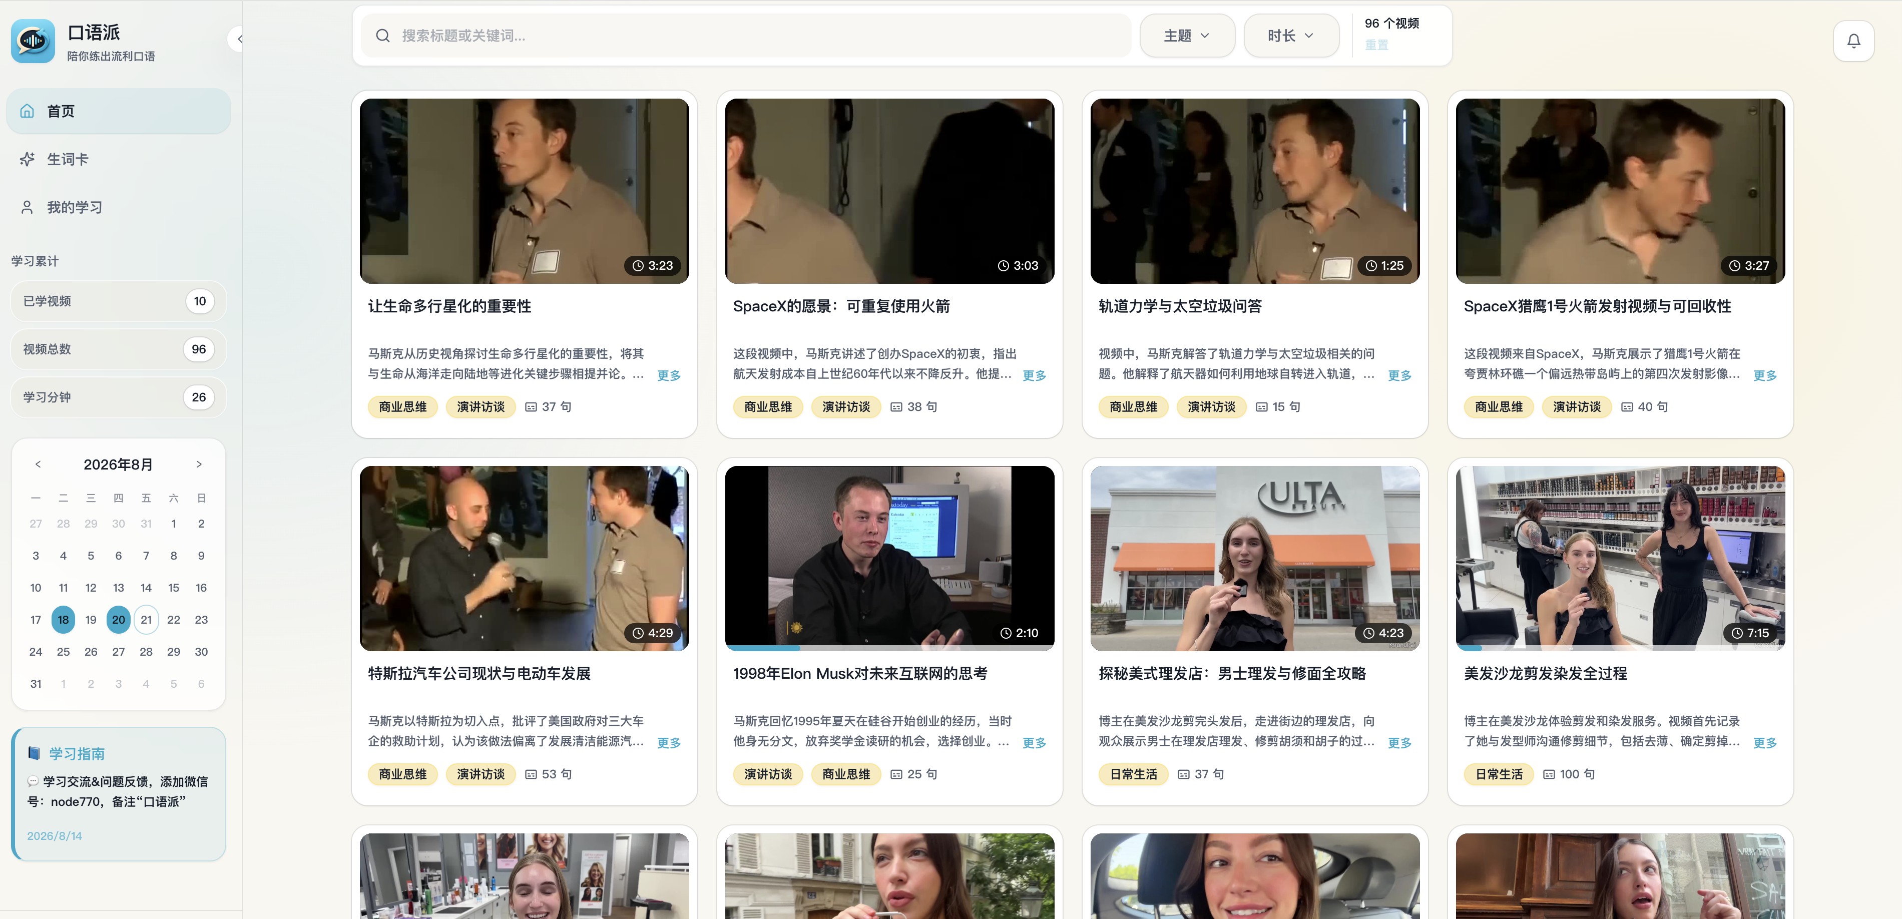The height and width of the screenshot is (919, 1902).
Task: Open the 我的学习 navigation item
Action: click(x=119, y=207)
